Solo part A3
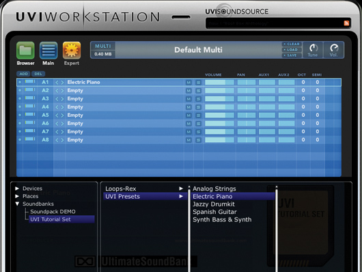362x272 pixels. point(198,99)
